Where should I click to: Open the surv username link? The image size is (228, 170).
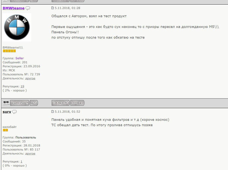pos(7,112)
